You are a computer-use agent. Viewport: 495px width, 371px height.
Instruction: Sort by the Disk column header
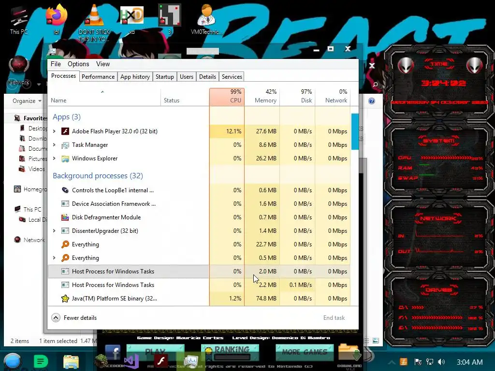pos(297,96)
